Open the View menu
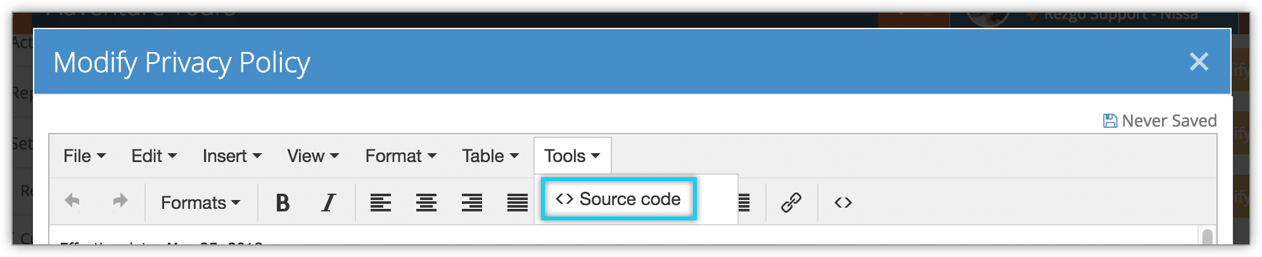The width and height of the screenshot is (1262, 257). [x=313, y=156]
